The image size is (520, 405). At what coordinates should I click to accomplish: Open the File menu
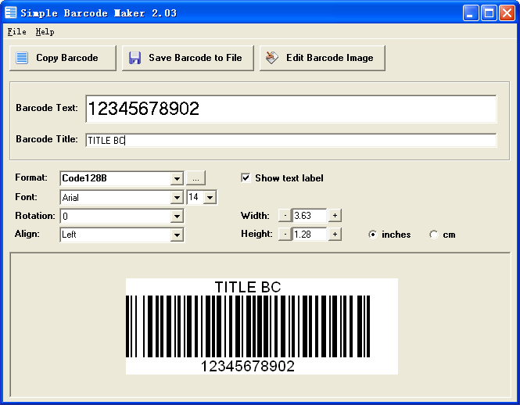click(16, 31)
